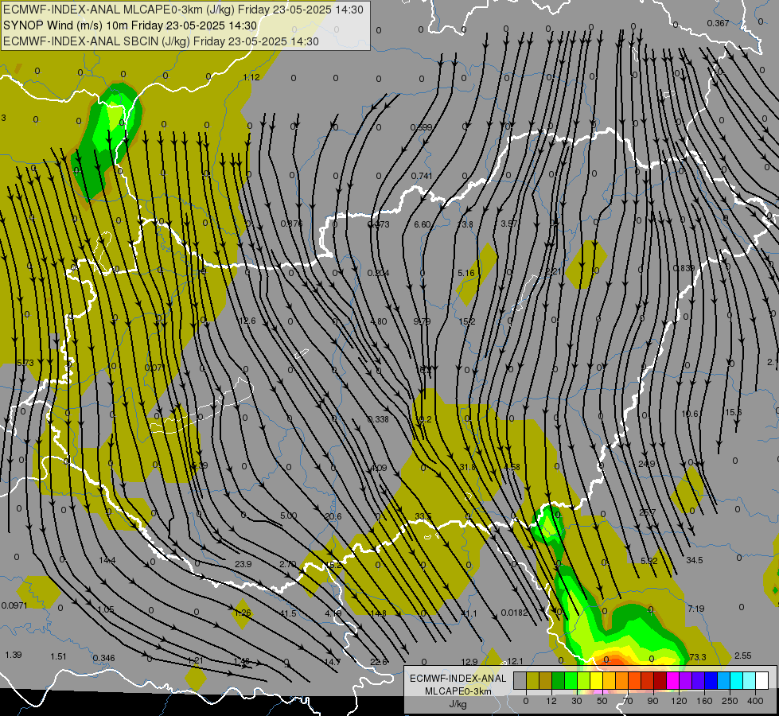Viewport: 779px width, 716px height.
Task: Select the SYNOP Wind 10m title line
Action: [x=130, y=25]
